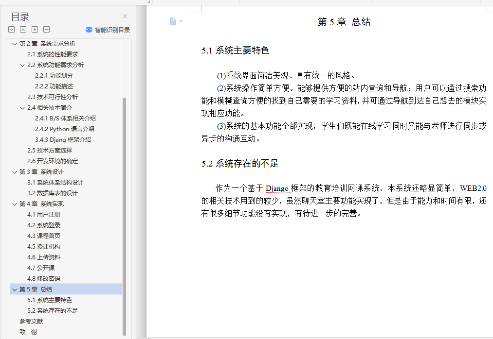493x339 pixels.
Task: Collapse the 2.2 系统功能需求分析 node
Action: coord(22,65)
